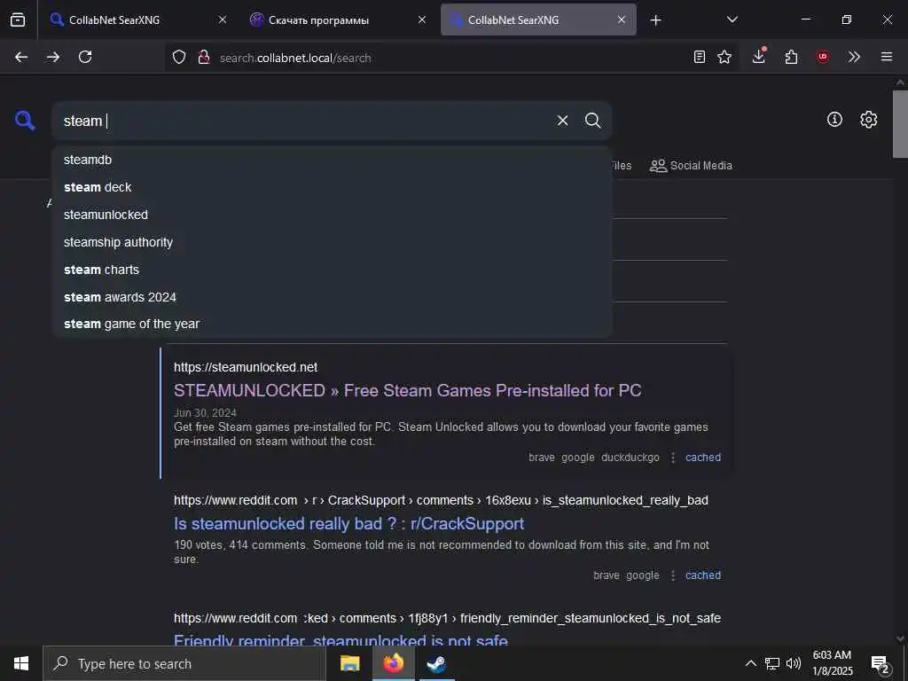Viewport: 908px width, 681px height.
Task: Open clock showing 6:03 AM
Action: (x=832, y=663)
